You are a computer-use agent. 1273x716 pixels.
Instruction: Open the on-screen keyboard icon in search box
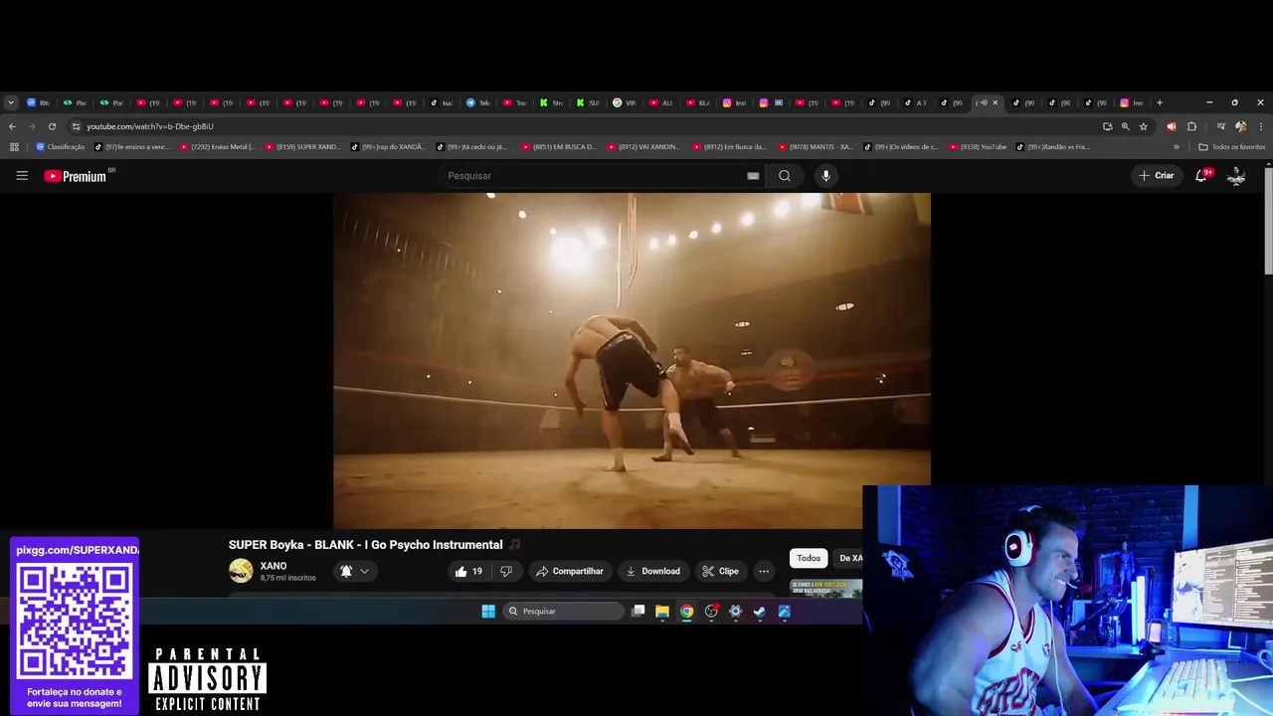[753, 176]
